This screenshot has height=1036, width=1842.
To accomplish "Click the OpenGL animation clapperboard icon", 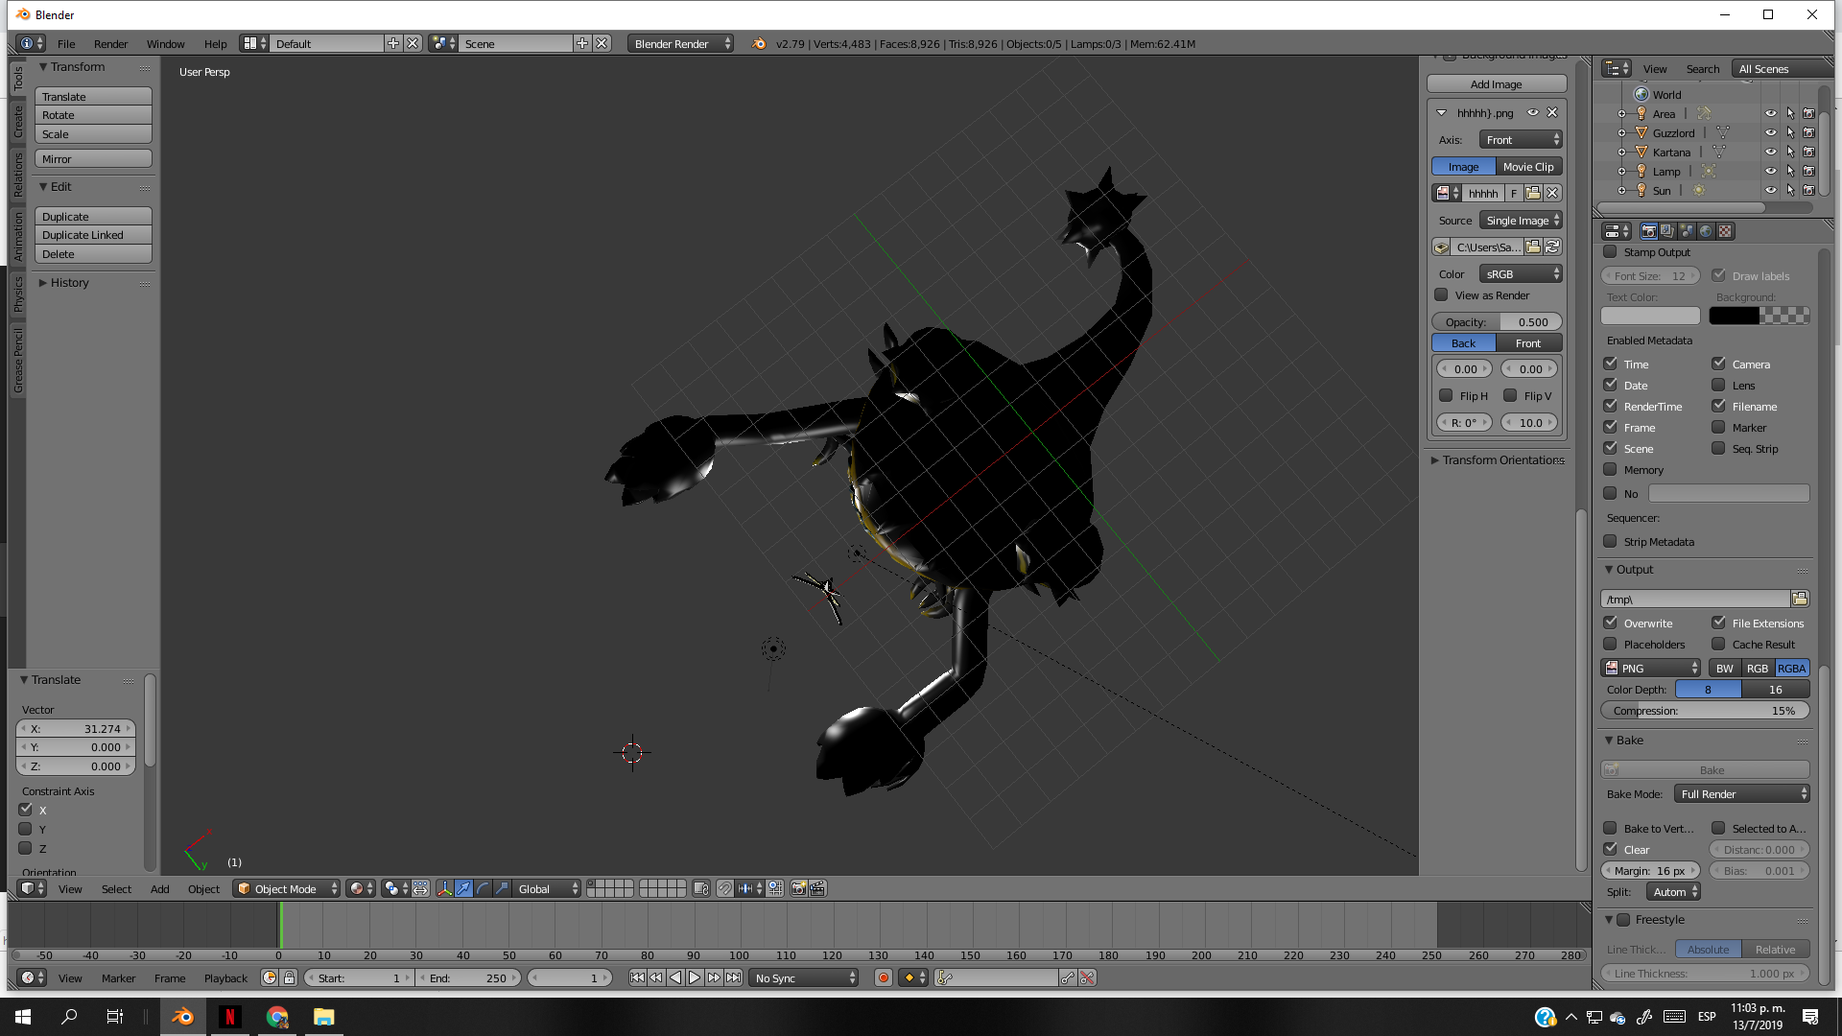I will [x=816, y=888].
